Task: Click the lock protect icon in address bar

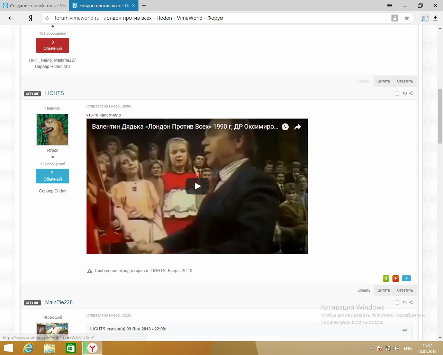Action: (x=395, y=18)
